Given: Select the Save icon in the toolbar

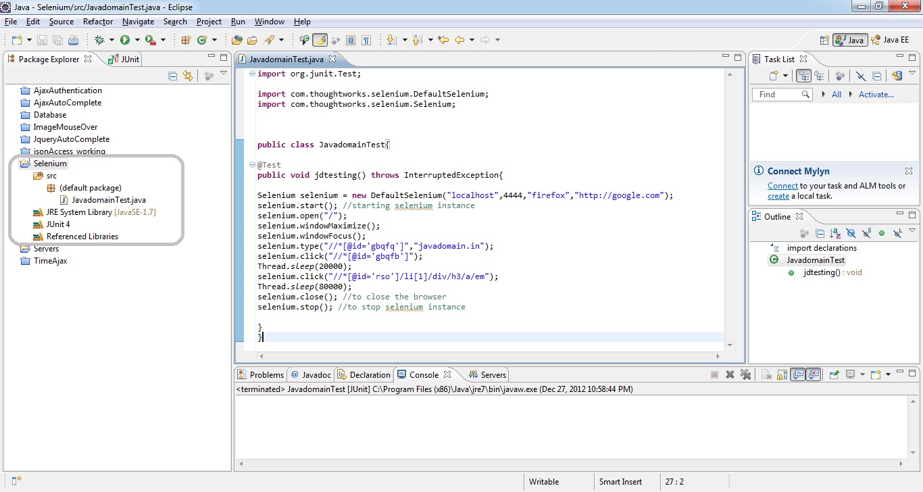Looking at the screenshot, I should (41, 39).
